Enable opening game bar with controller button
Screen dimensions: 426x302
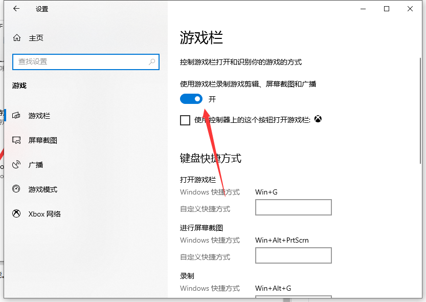(185, 119)
